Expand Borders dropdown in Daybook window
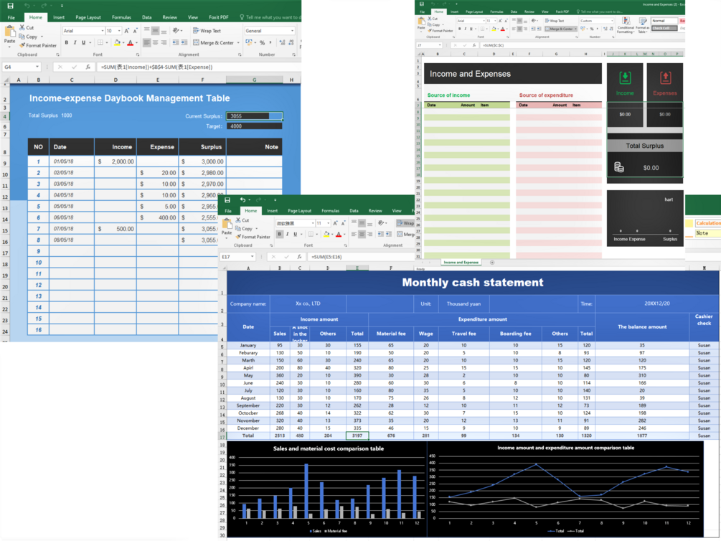The width and height of the screenshot is (721, 541). [x=107, y=43]
